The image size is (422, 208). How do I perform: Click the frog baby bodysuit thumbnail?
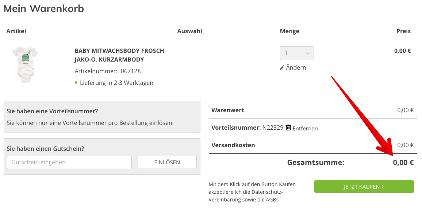(x=24, y=64)
